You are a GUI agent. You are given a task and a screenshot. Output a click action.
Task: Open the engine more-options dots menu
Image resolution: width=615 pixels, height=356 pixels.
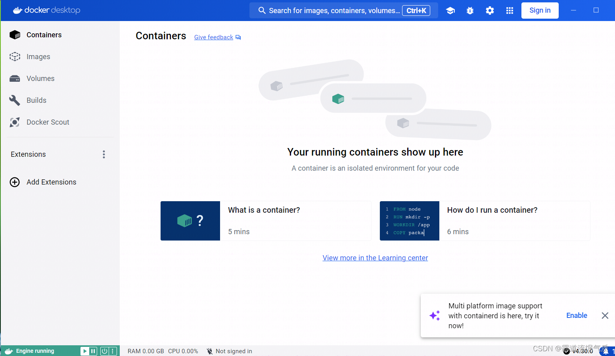click(113, 351)
